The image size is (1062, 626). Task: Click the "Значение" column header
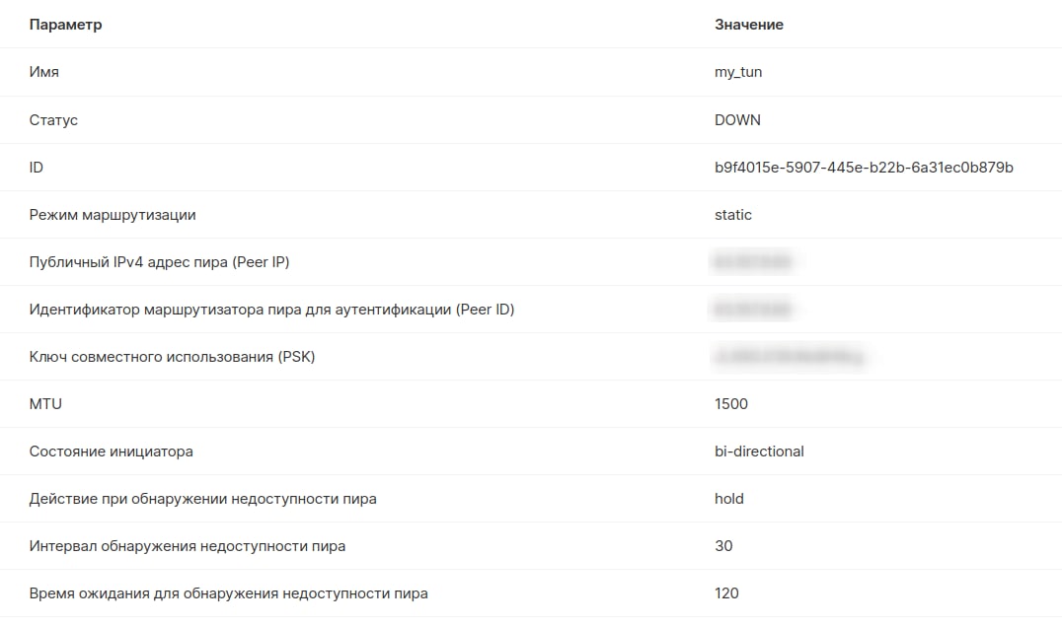coord(748,25)
